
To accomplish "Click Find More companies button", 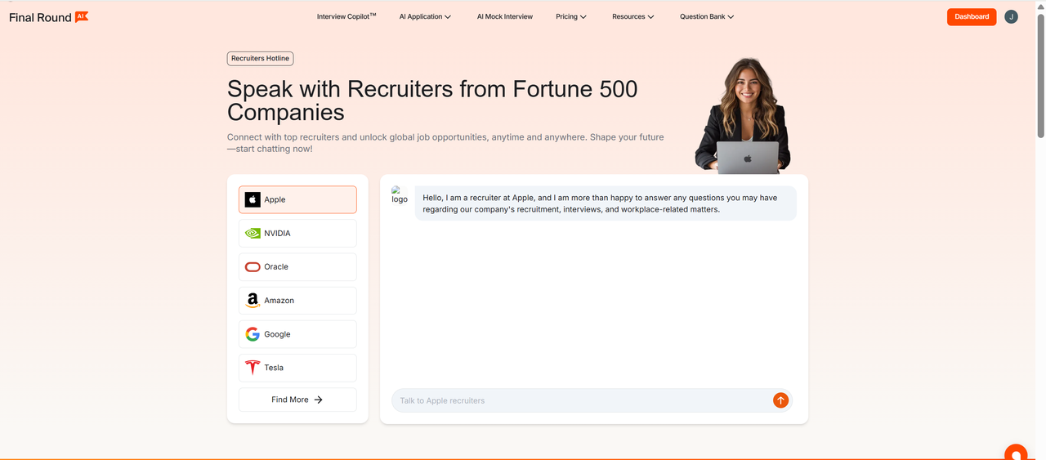I will pos(297,400).
